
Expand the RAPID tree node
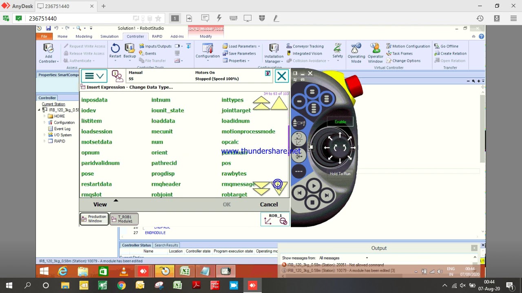(x=45, y=141)
